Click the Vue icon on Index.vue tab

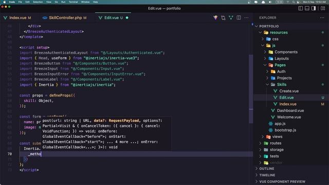coord(6,18)
